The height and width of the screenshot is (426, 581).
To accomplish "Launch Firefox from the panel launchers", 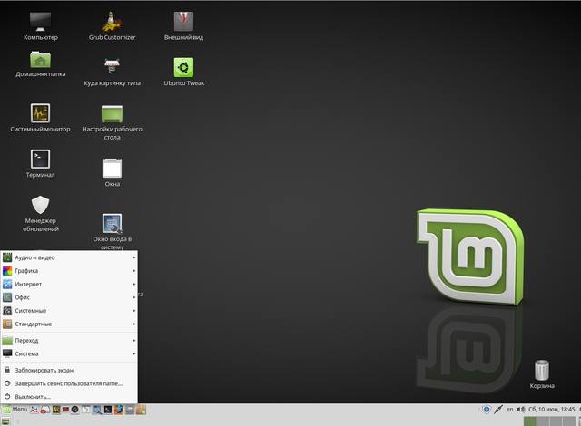I will click(x=119, y=410).
